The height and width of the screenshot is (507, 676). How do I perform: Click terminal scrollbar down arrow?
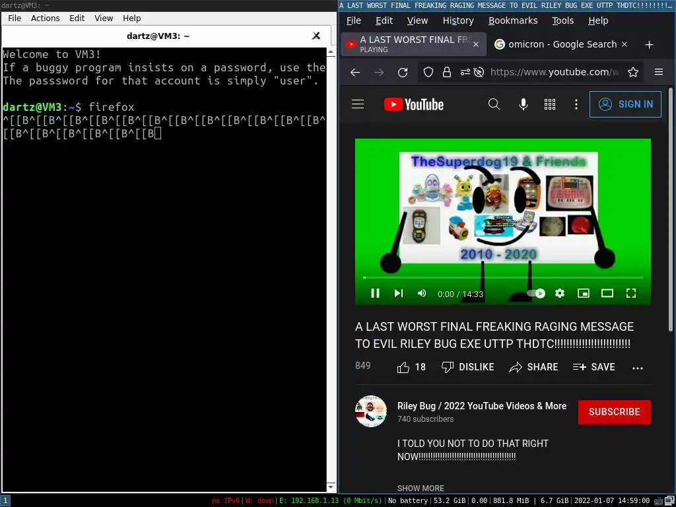(331, 487)
